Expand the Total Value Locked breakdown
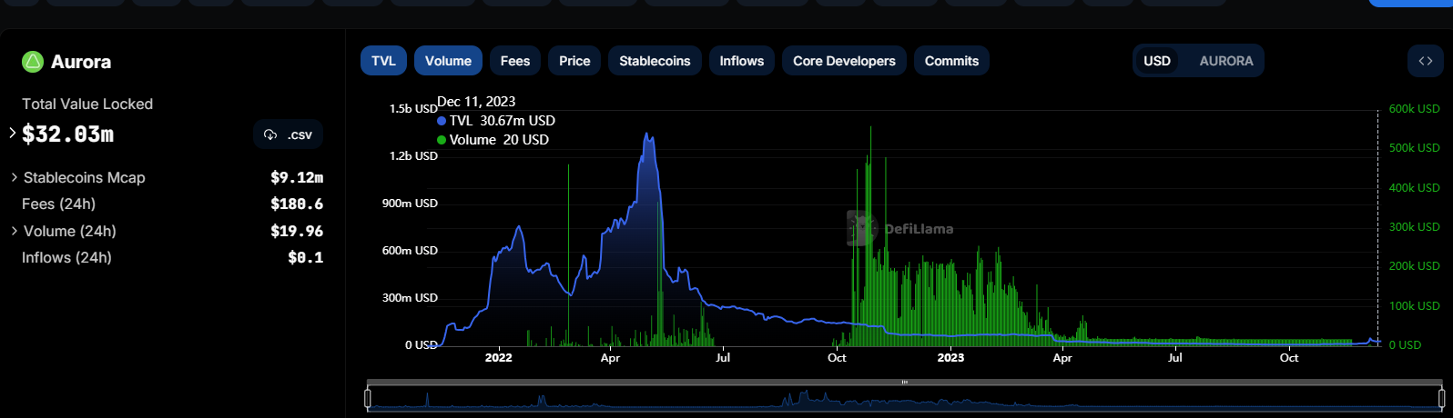This screenshot has height=418, width=1453. pos(13,134)
